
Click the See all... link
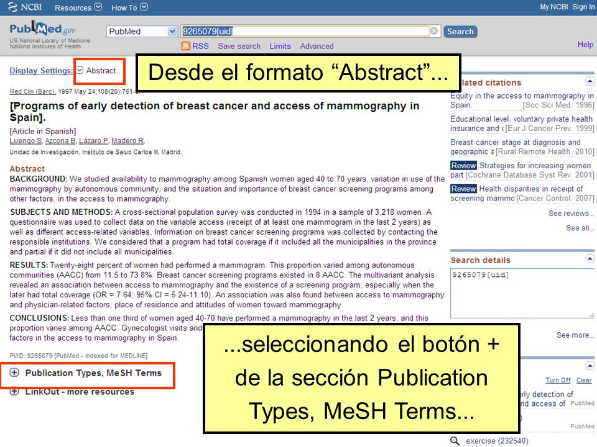point(580,228)
